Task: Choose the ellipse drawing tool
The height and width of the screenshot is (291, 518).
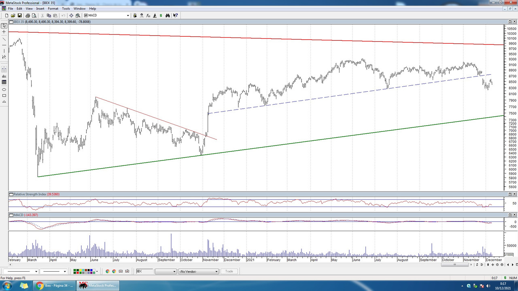Action: [4, 89]
